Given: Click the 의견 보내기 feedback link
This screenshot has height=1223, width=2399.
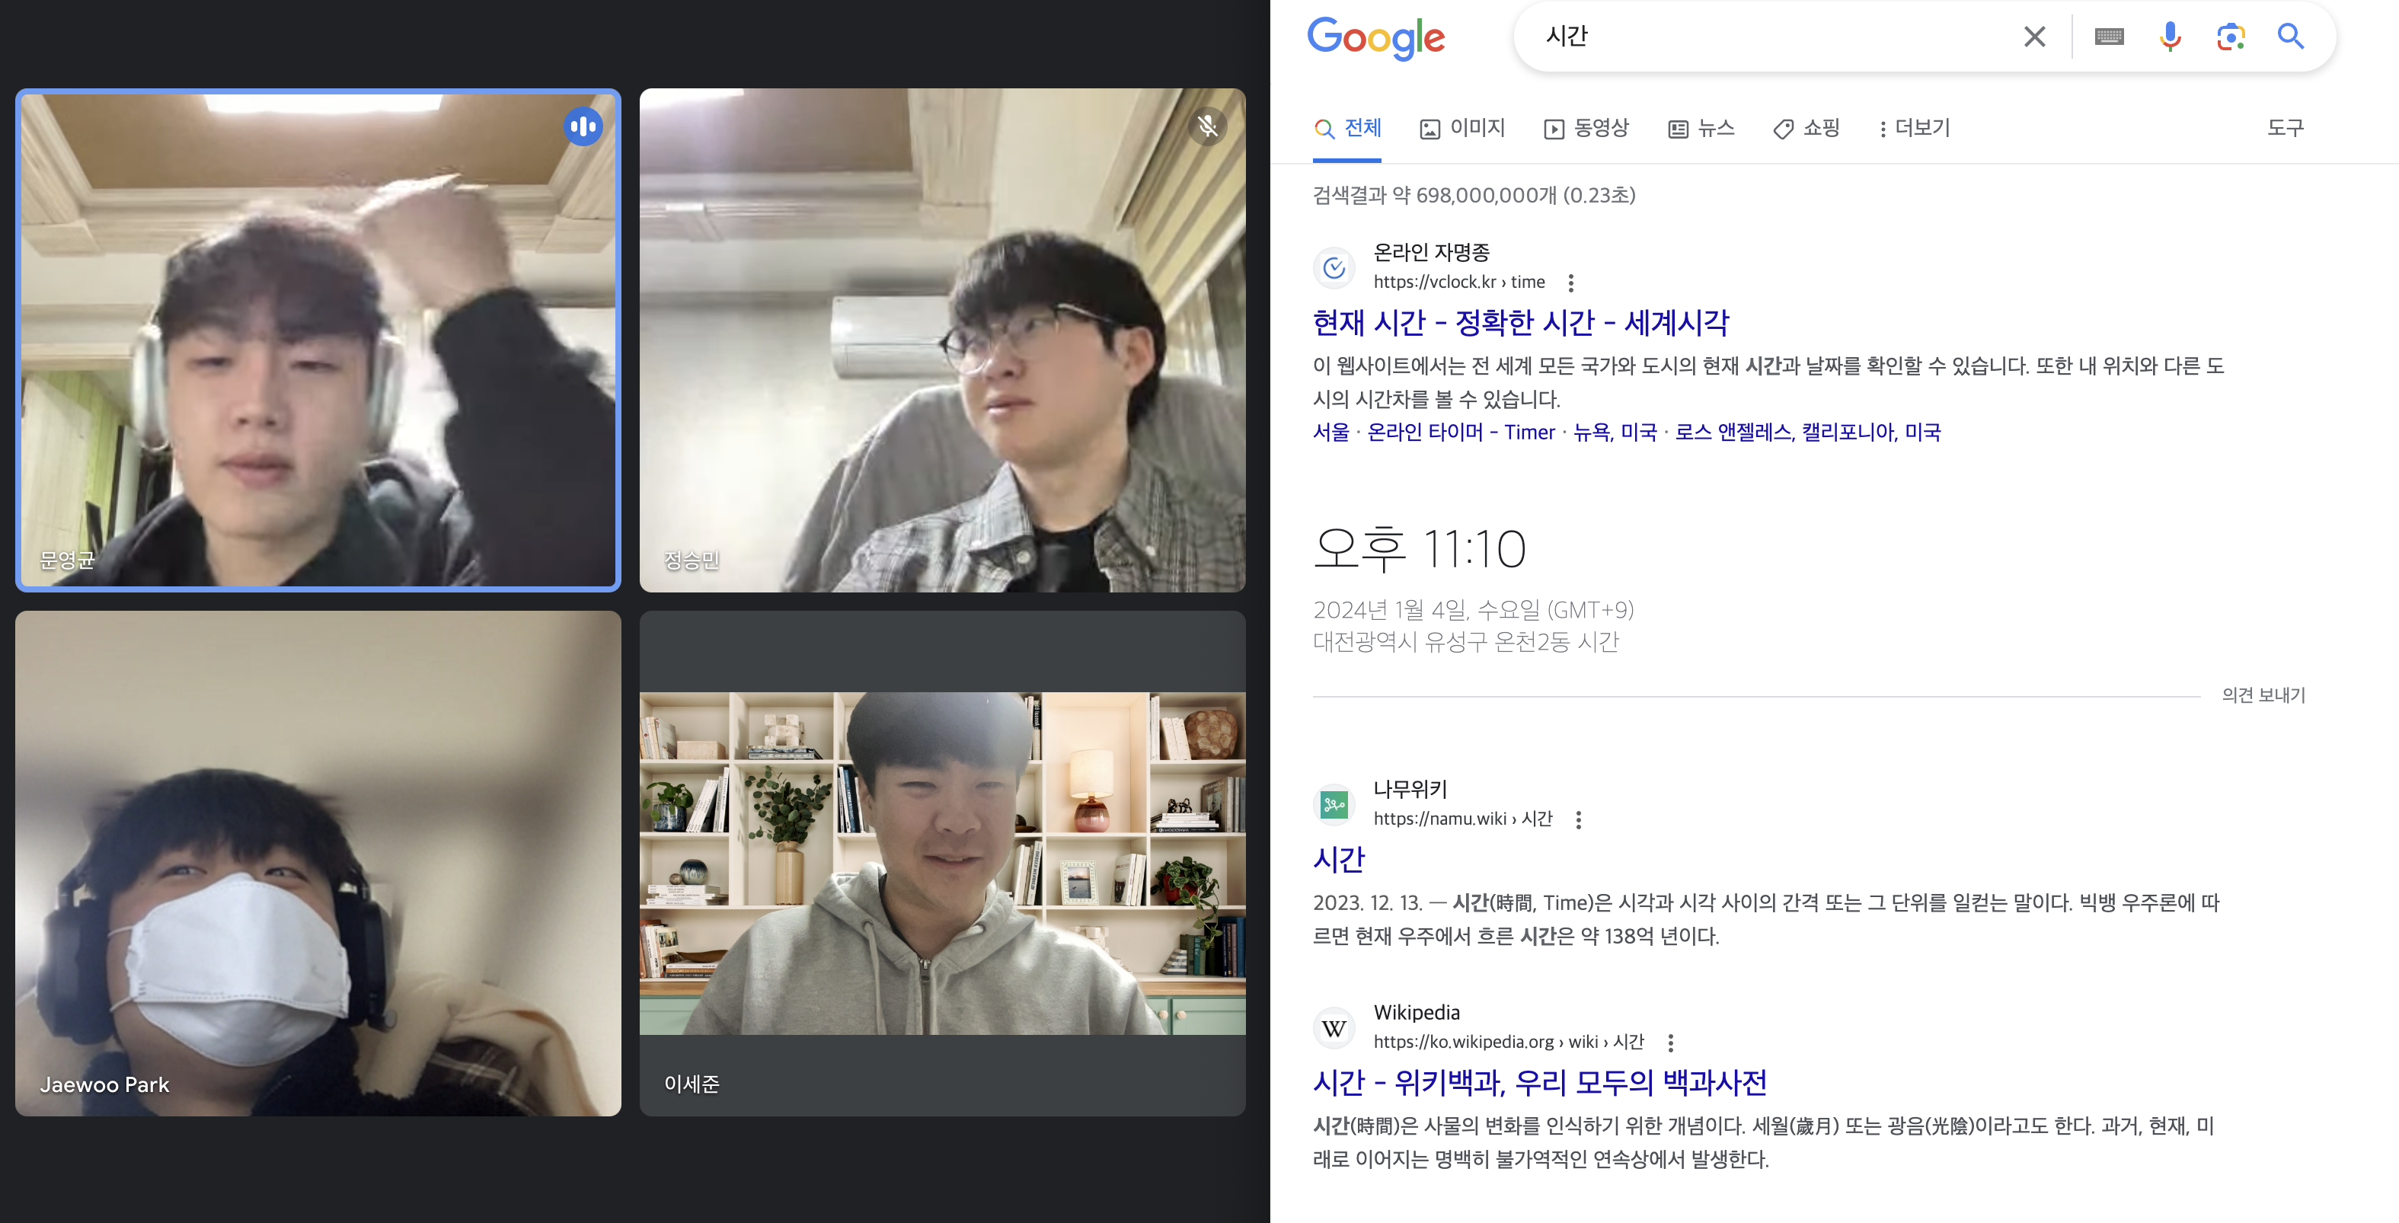Looking at the screenshot, I should (x=2262, y=695).
